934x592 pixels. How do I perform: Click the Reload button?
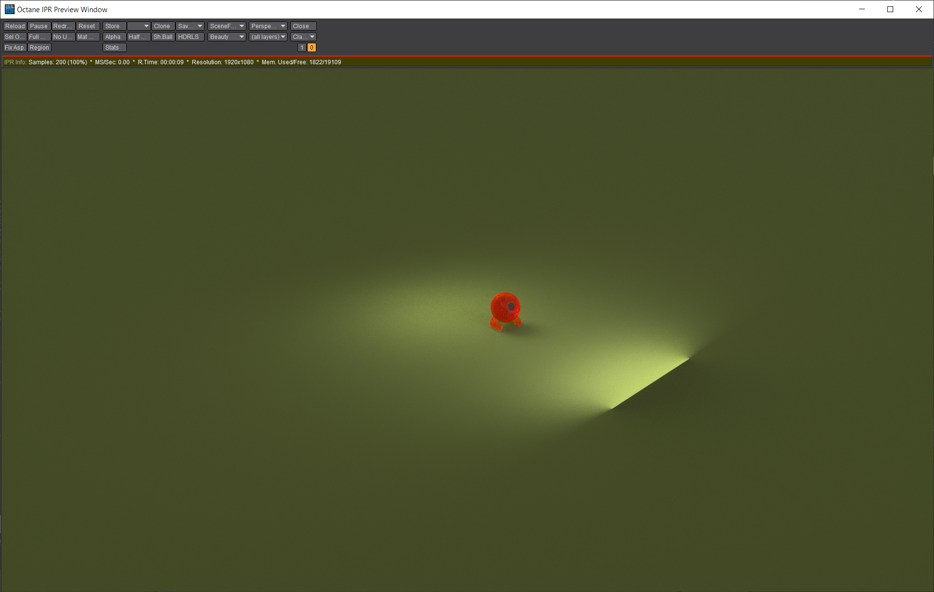click(15, 26)
